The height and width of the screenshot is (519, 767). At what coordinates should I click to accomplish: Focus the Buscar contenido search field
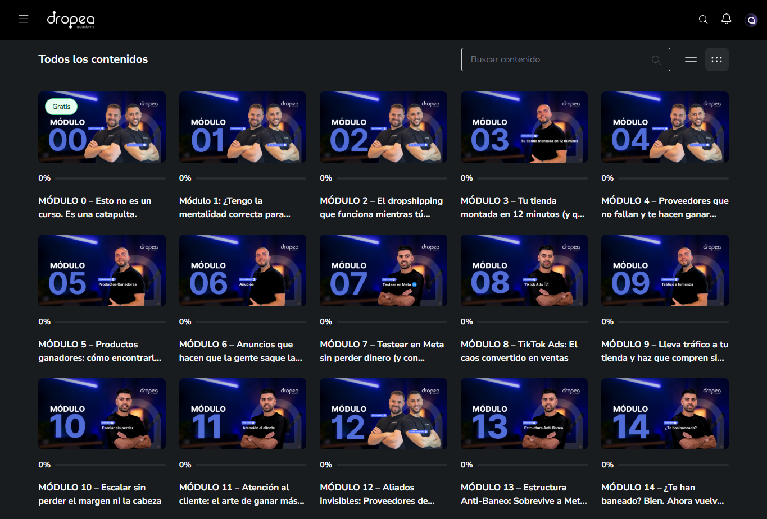point(556,59)
